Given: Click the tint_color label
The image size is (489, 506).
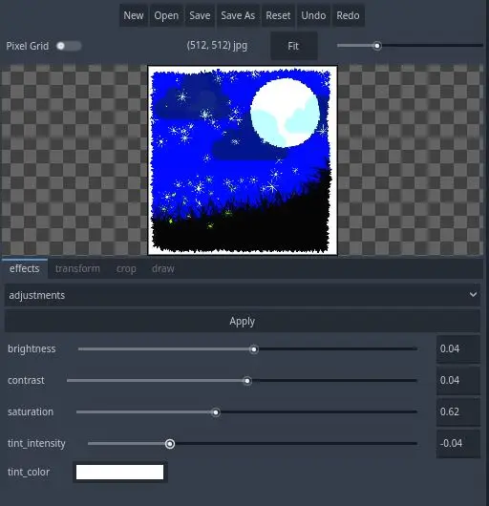Looking at the screenshot, I should 29,473.
